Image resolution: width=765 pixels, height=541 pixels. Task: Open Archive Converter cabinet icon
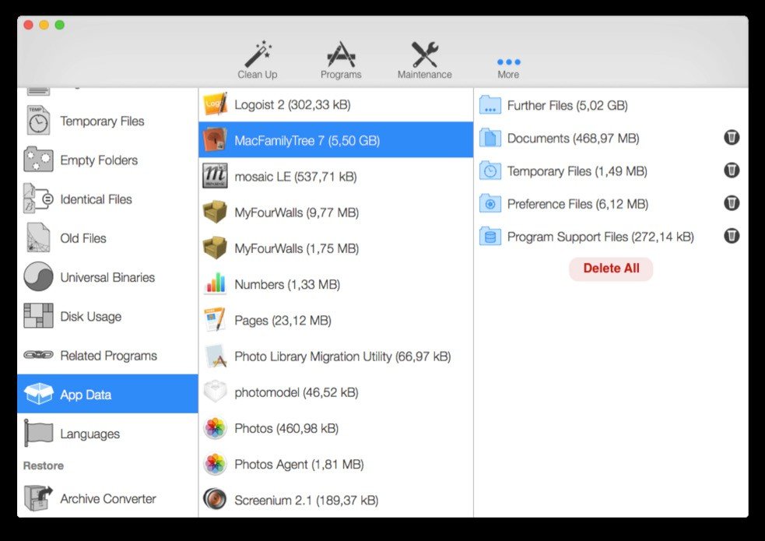tap(38, 498)
